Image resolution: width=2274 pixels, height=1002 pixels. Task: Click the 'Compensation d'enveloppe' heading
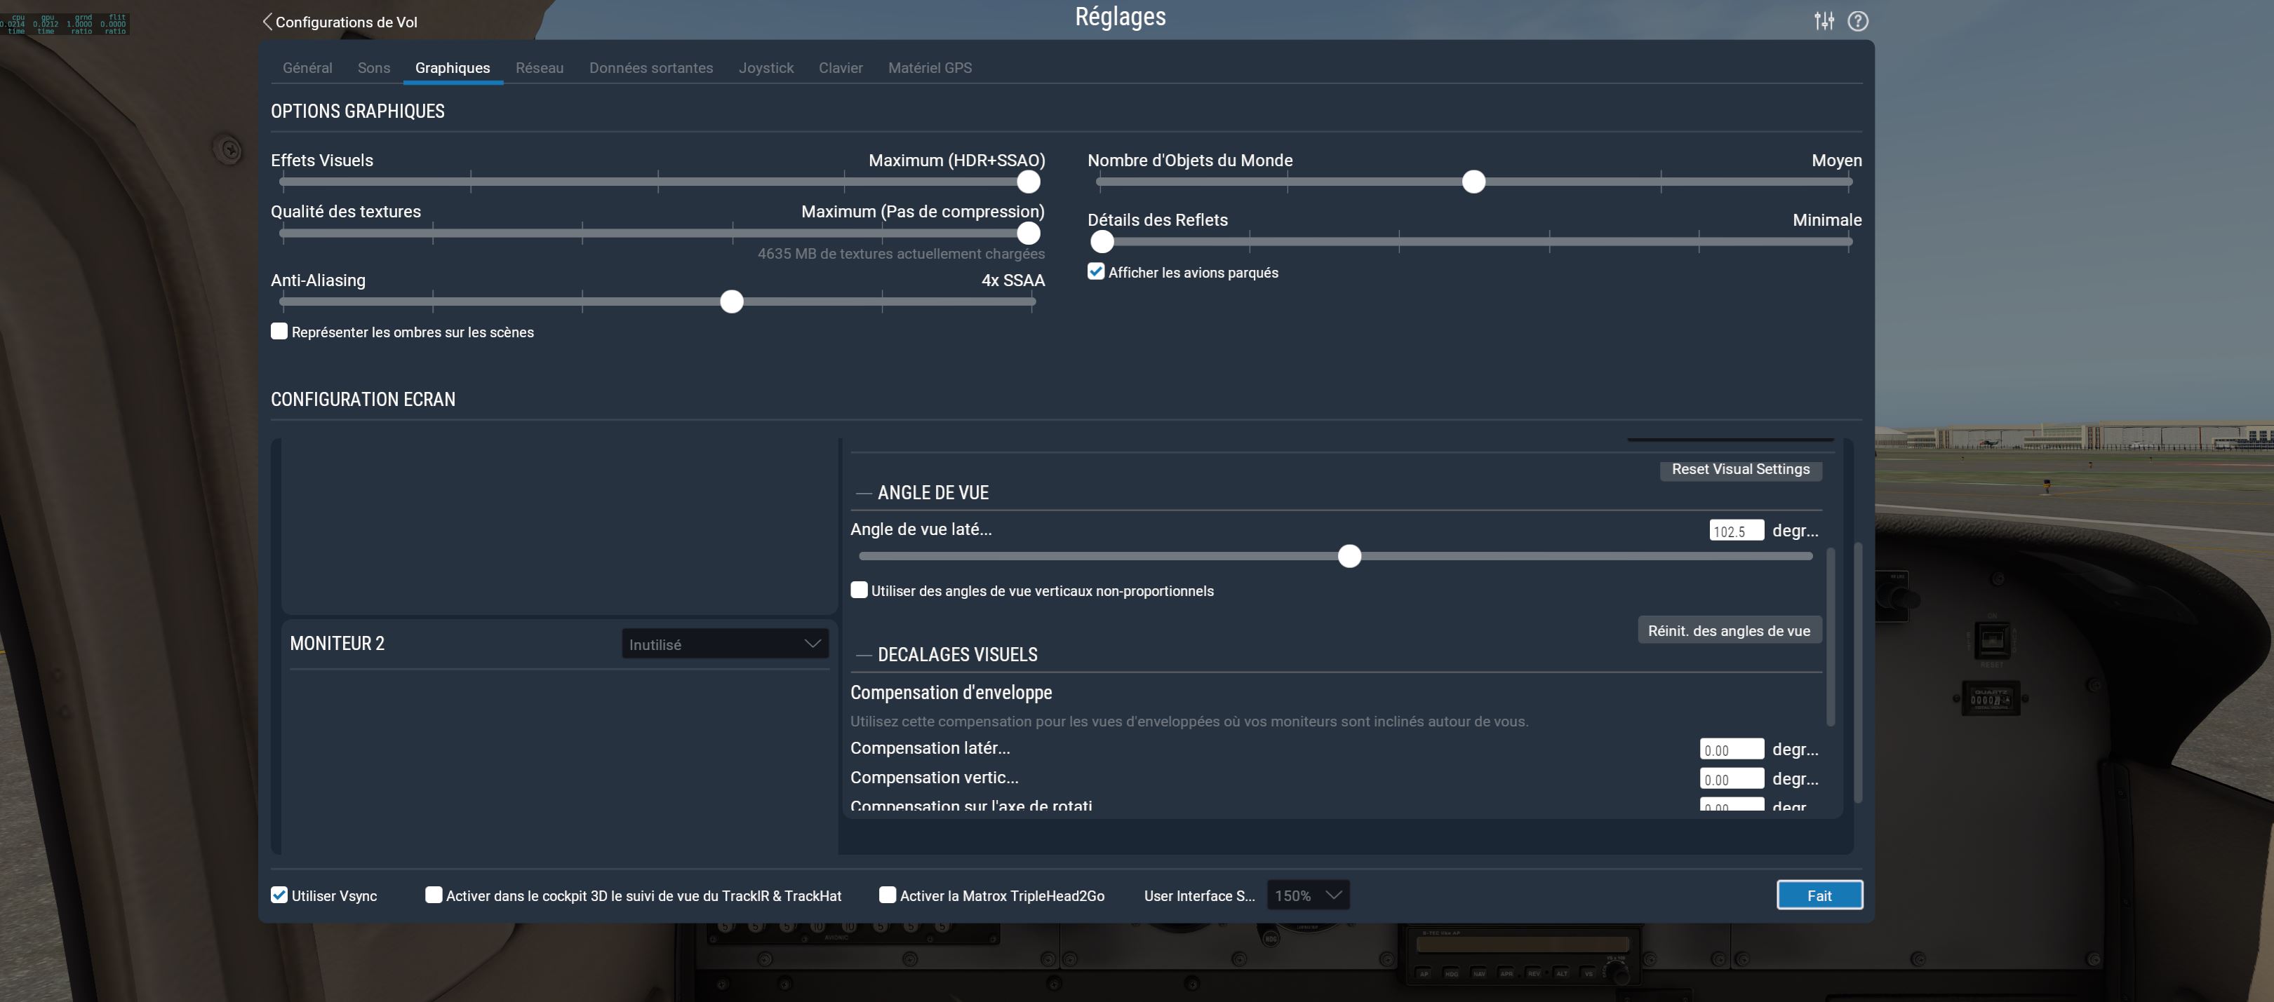click(x=951, y=692)
